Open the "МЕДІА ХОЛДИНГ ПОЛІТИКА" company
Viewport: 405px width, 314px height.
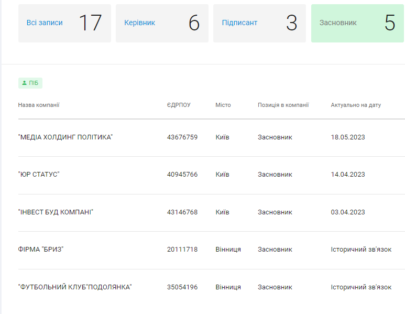pyautogui.click(x=65, y=137)
